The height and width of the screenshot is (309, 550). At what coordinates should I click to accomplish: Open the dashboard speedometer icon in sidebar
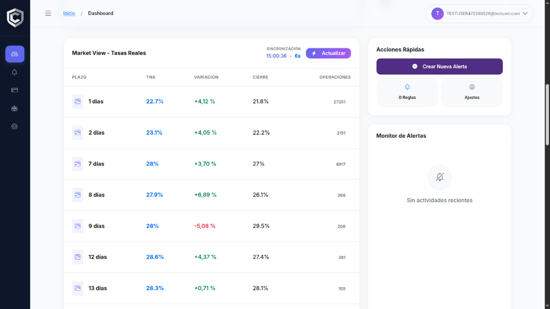click(x=15, y=54)
